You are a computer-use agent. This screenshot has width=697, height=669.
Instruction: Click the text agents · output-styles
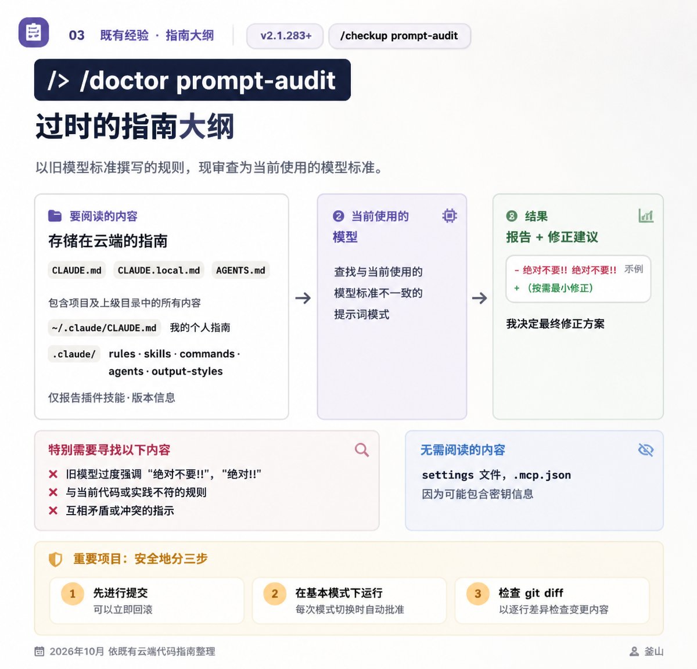tap(166, 371)
